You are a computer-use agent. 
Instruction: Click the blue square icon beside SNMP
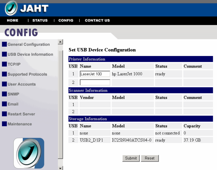coord(4,94)
